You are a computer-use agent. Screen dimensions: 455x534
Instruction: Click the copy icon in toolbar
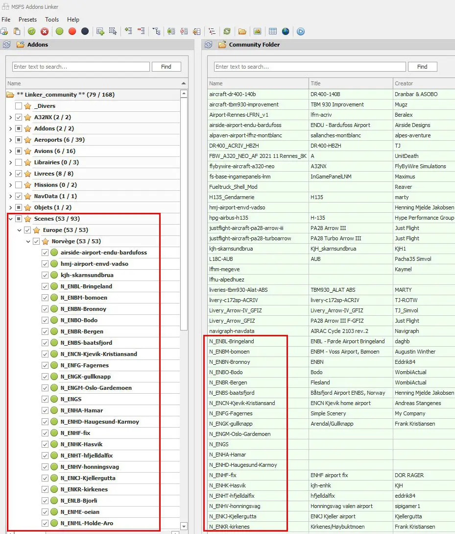pyautogui.click(x=4, y=31)
